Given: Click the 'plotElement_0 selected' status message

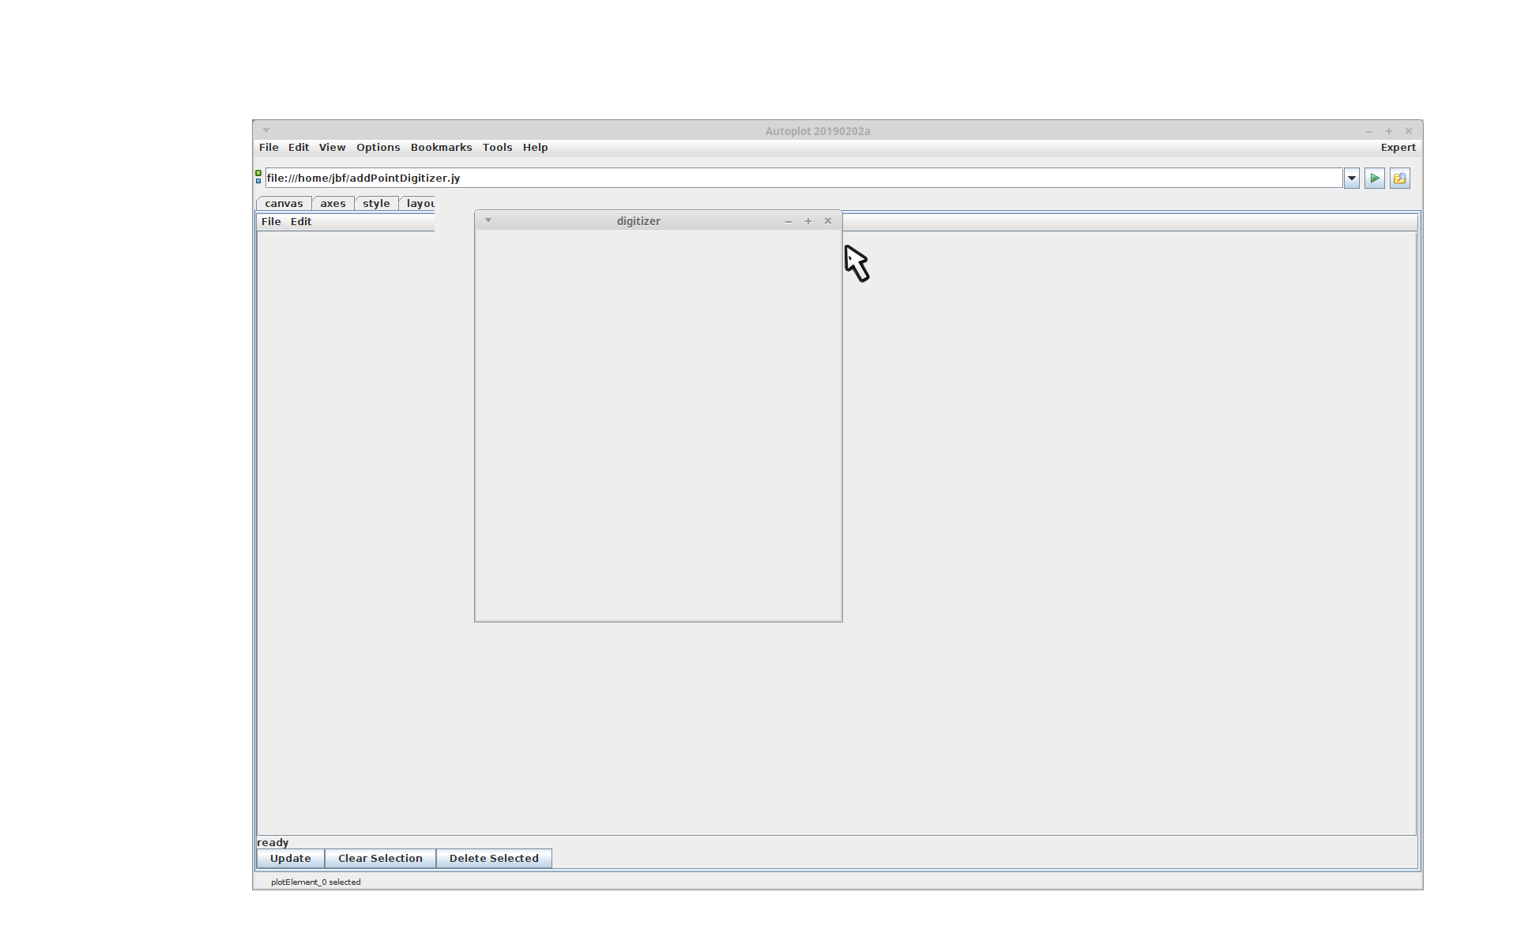Looking at the screenshot, I should pos(316,882).
